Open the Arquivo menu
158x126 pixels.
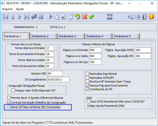coord(7,9)
